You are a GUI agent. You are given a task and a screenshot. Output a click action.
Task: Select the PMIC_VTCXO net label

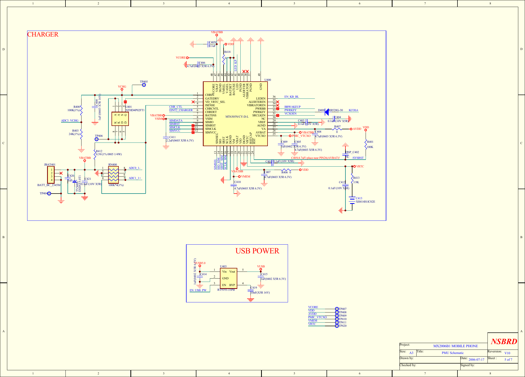tap(301, 136)
